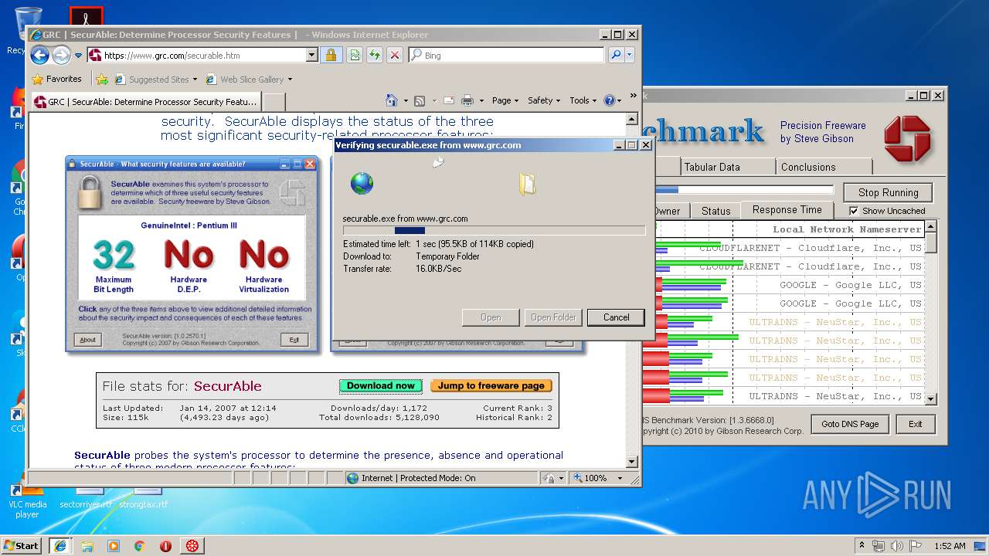Click the Benchmark overall progress bar

(743, 190)
